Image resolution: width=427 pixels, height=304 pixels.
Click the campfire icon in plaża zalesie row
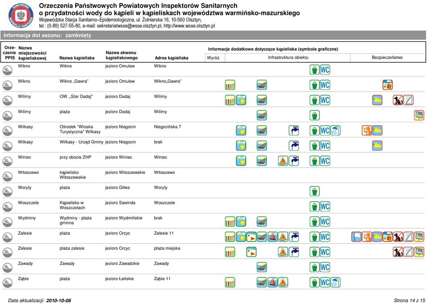click(x=283, y=252)
